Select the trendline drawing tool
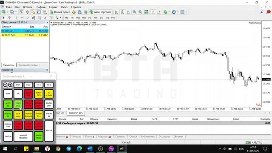The width and height of the screenshot is (272, 153). (28, 18)
